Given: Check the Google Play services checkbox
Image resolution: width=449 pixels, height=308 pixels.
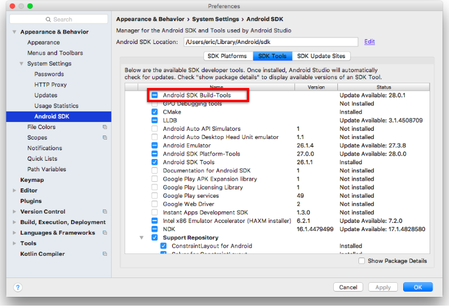Looking at the screenshot, I should coord(155,196).
